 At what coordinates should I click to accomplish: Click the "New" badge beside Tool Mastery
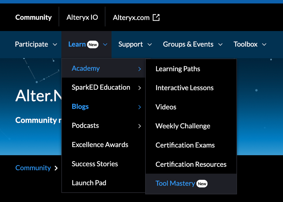point(202,183)
